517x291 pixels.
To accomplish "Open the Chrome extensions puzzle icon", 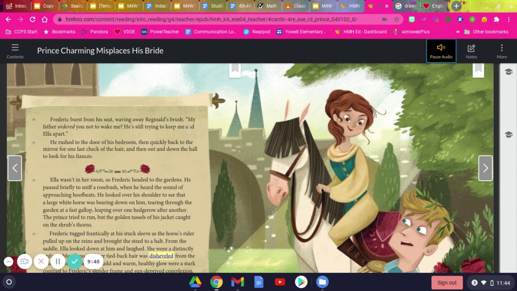I will (496, 19).
